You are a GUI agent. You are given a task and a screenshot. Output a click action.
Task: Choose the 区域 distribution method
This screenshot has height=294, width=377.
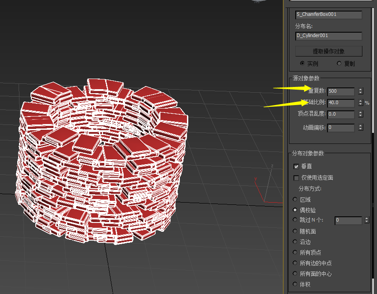tap(295, 200)
